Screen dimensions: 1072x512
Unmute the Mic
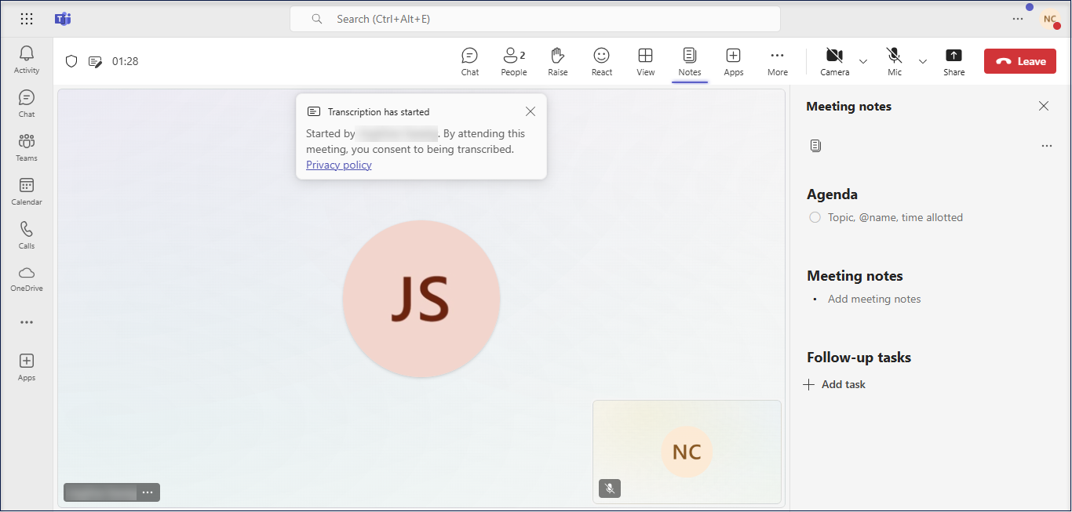point(894,61)
